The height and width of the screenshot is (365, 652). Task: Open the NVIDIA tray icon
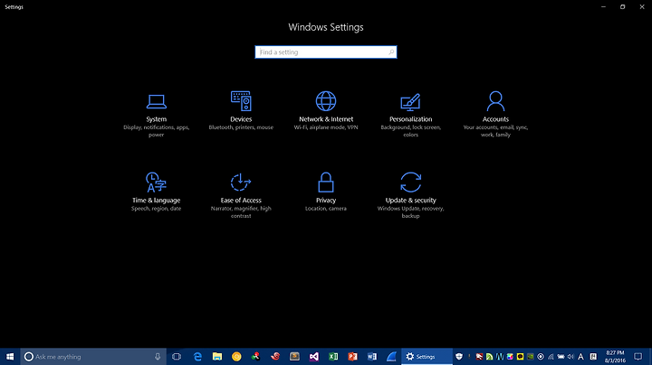[x=531, y=357]
